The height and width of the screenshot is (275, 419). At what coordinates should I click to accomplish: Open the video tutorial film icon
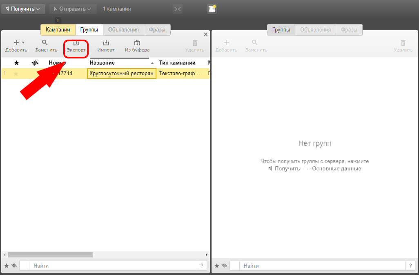click(212, 9)
